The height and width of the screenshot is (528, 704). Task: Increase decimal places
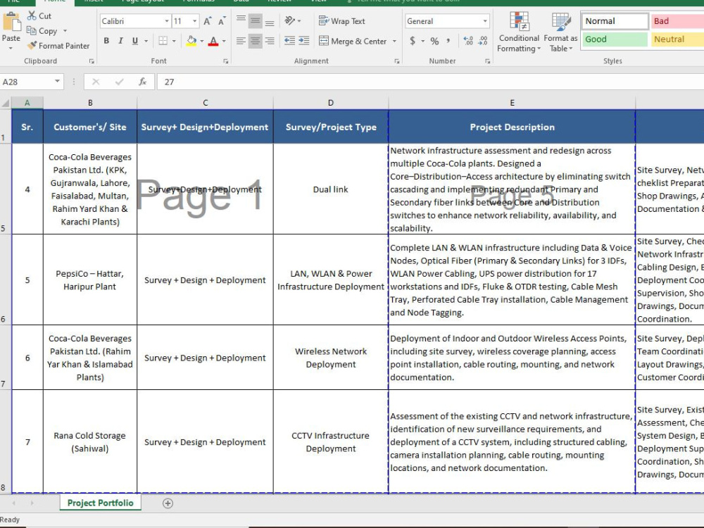pos(468,41)
